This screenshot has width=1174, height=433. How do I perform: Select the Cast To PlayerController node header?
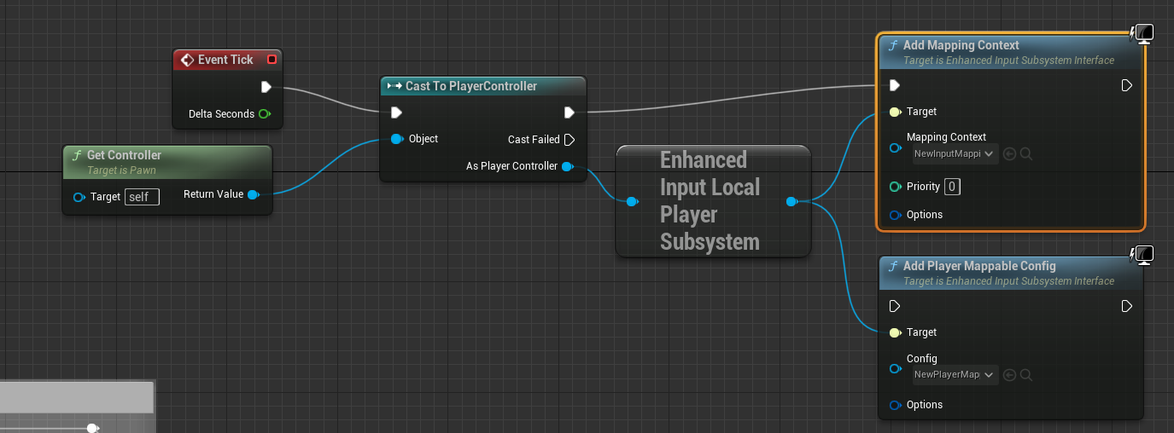[483, 86]
